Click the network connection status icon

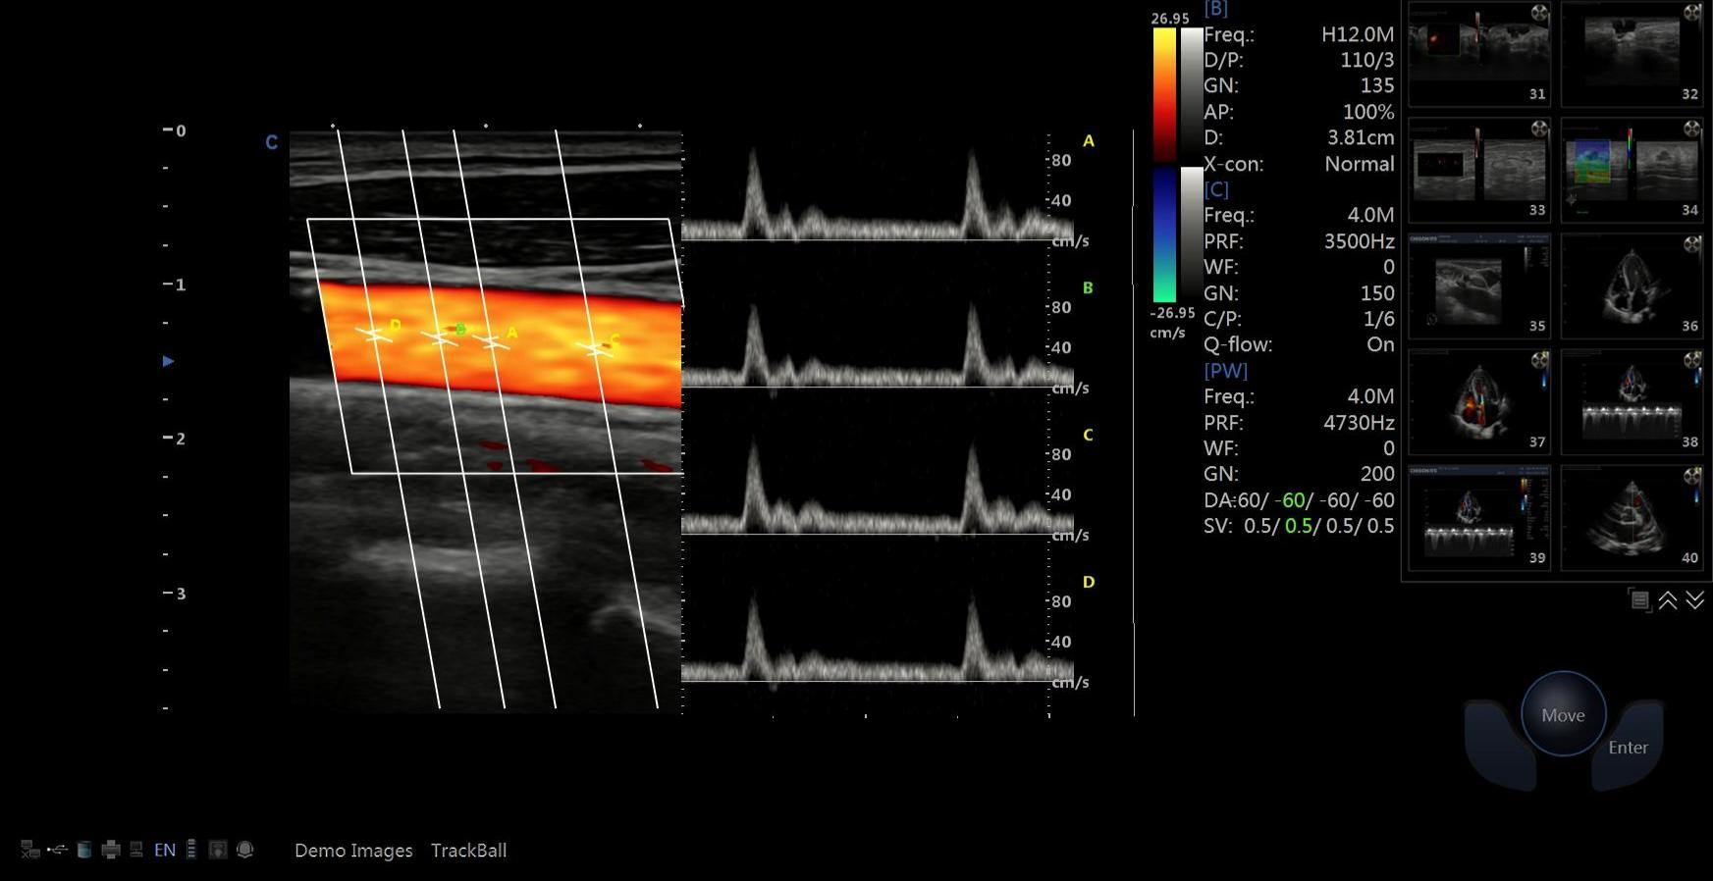(30, 850)
